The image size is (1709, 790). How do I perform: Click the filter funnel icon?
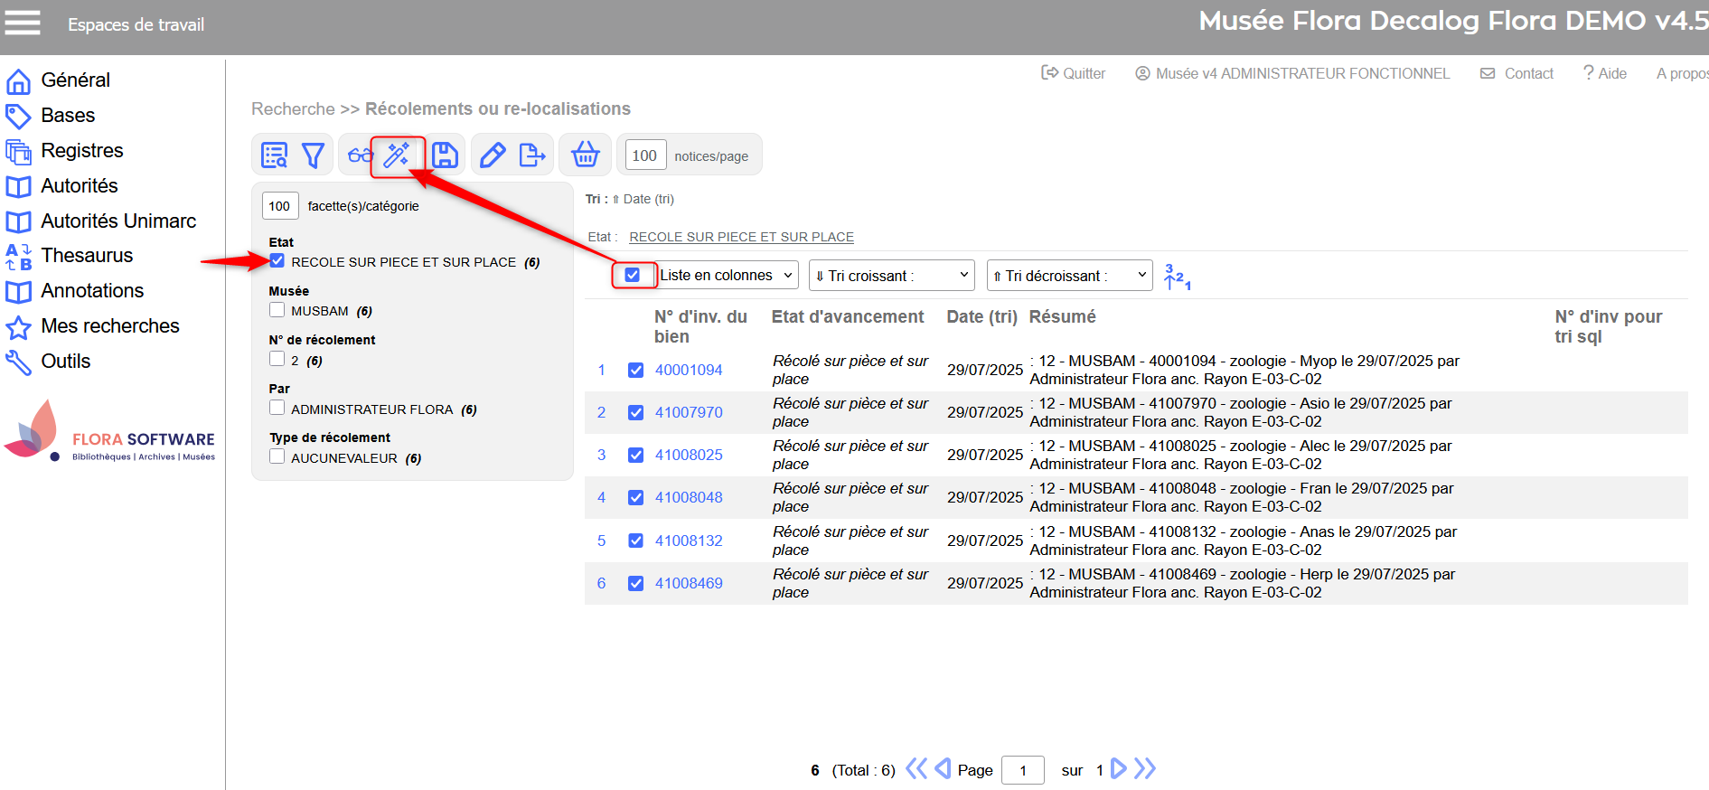click(x=313, y=155)
